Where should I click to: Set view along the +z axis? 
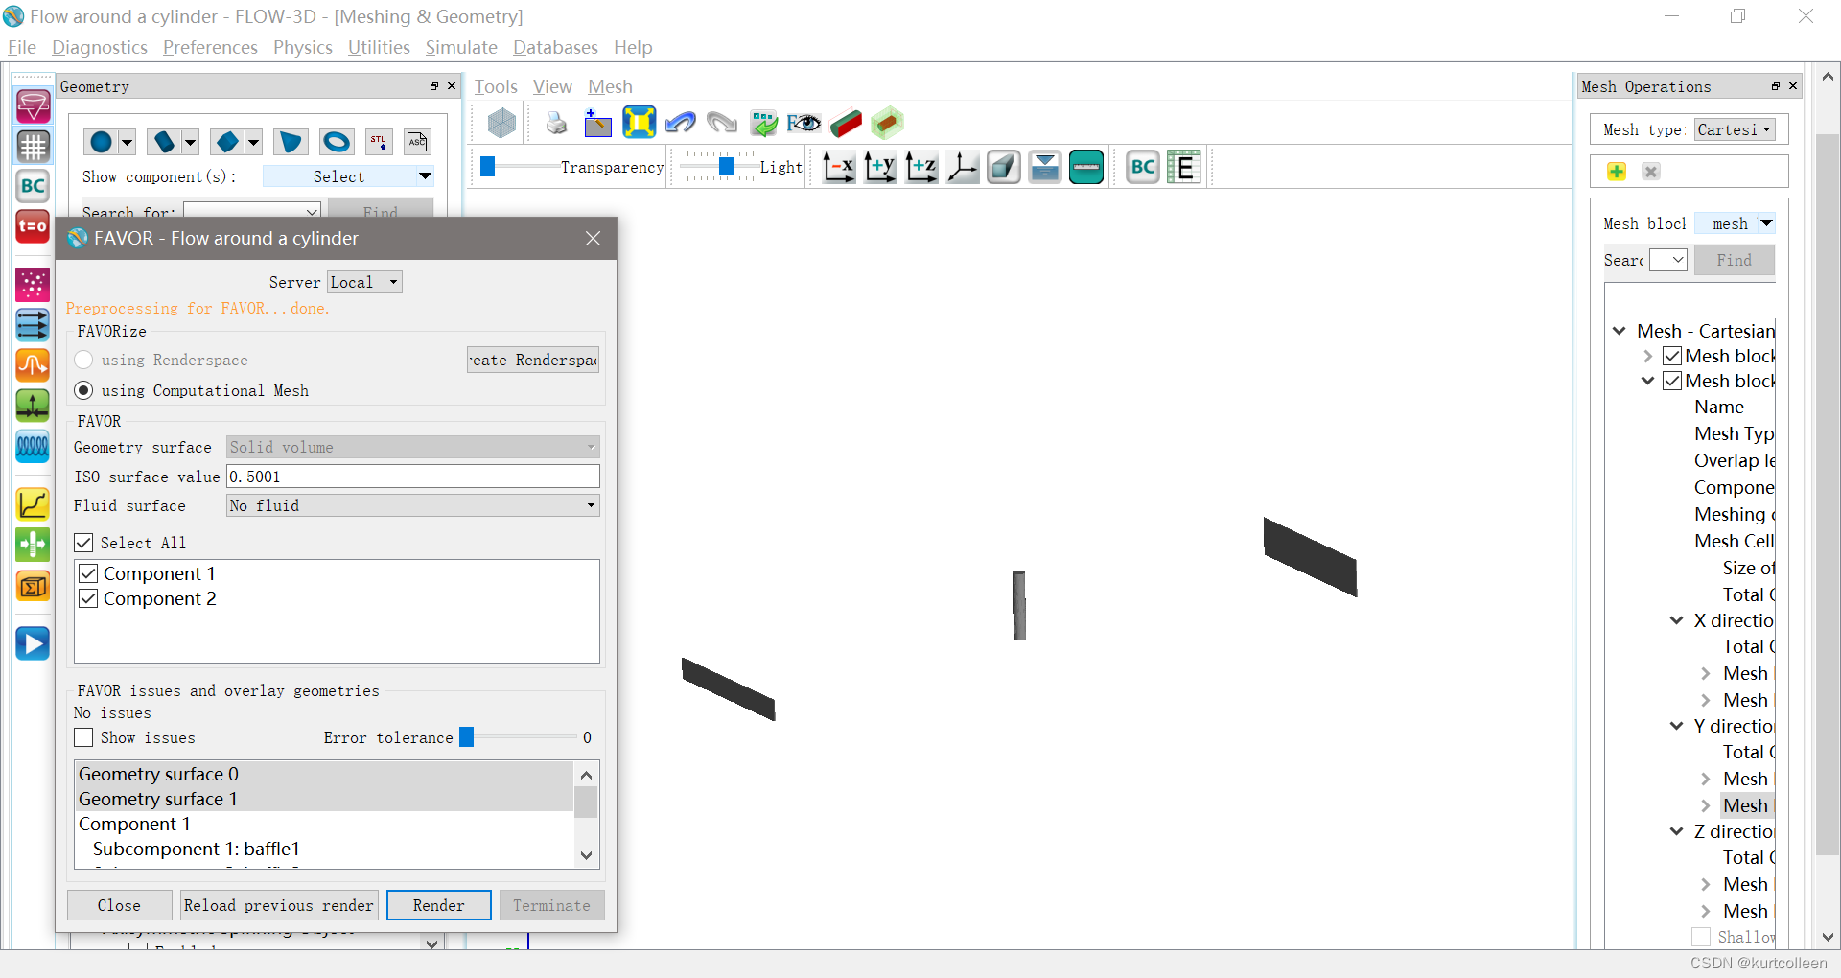click(920, 166)
